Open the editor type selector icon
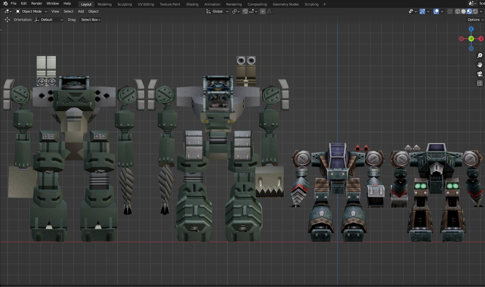Screen dimensions: 485x287 coord(8,11)
